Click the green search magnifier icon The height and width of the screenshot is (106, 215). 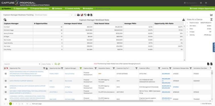(56, 64)
